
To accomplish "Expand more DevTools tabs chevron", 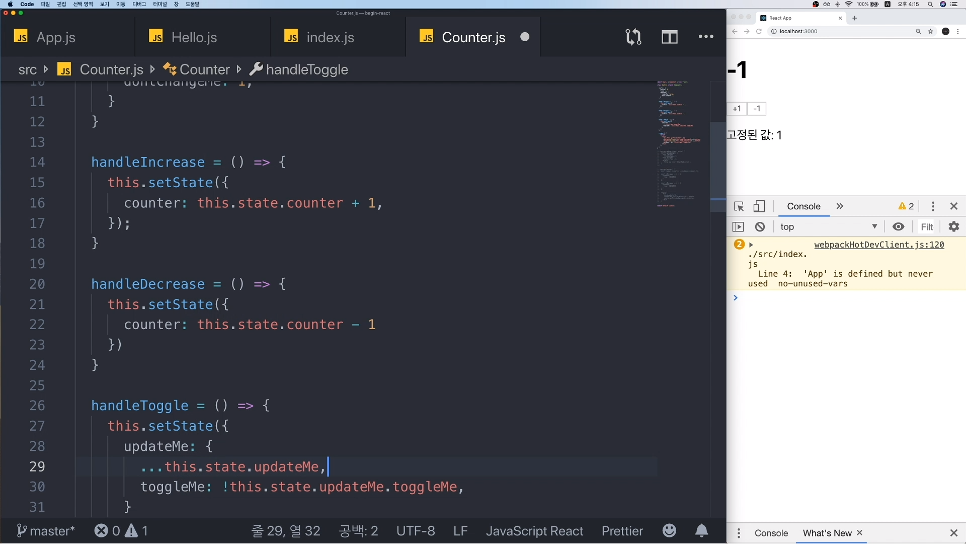I will tap(840, 206).
